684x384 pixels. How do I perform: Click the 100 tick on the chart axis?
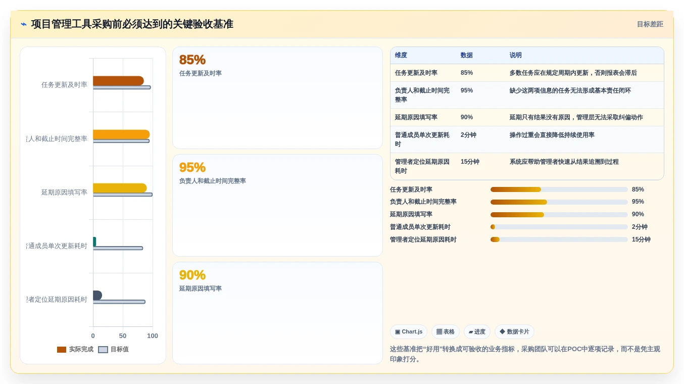(x=153, y=336)
